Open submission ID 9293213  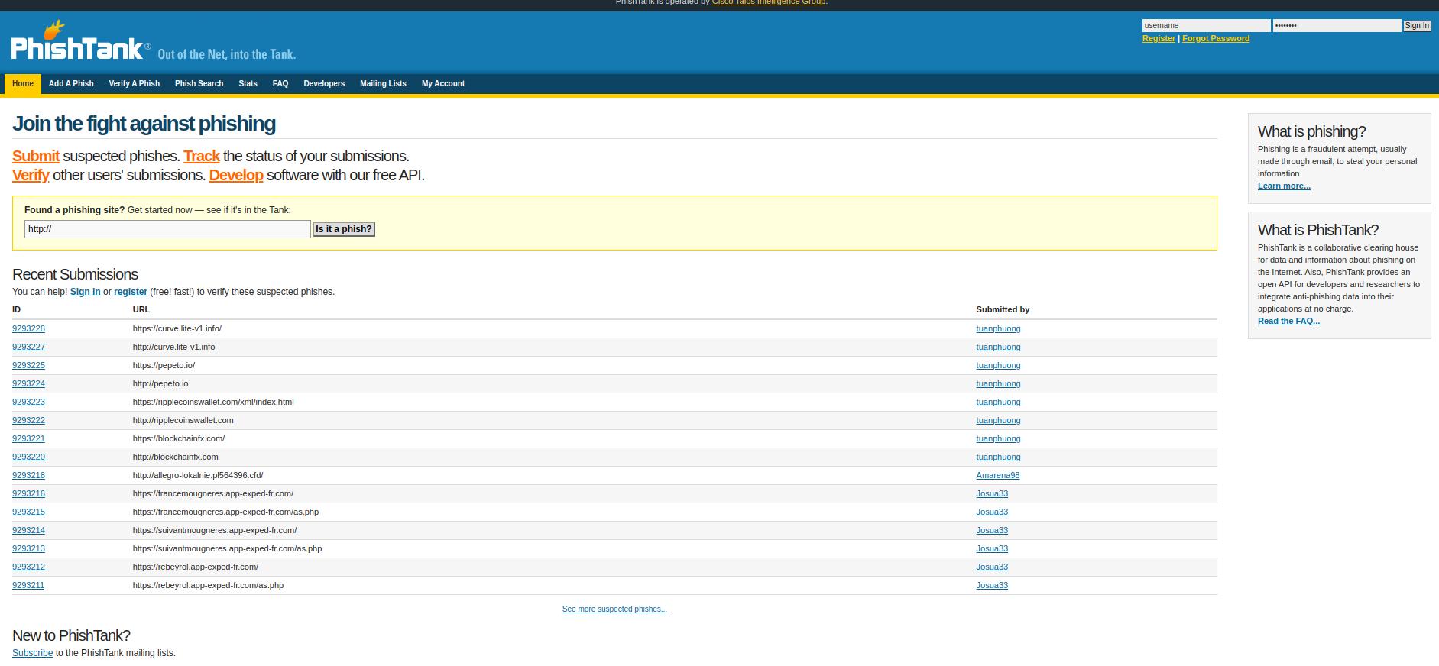click(x=28, y=548)
